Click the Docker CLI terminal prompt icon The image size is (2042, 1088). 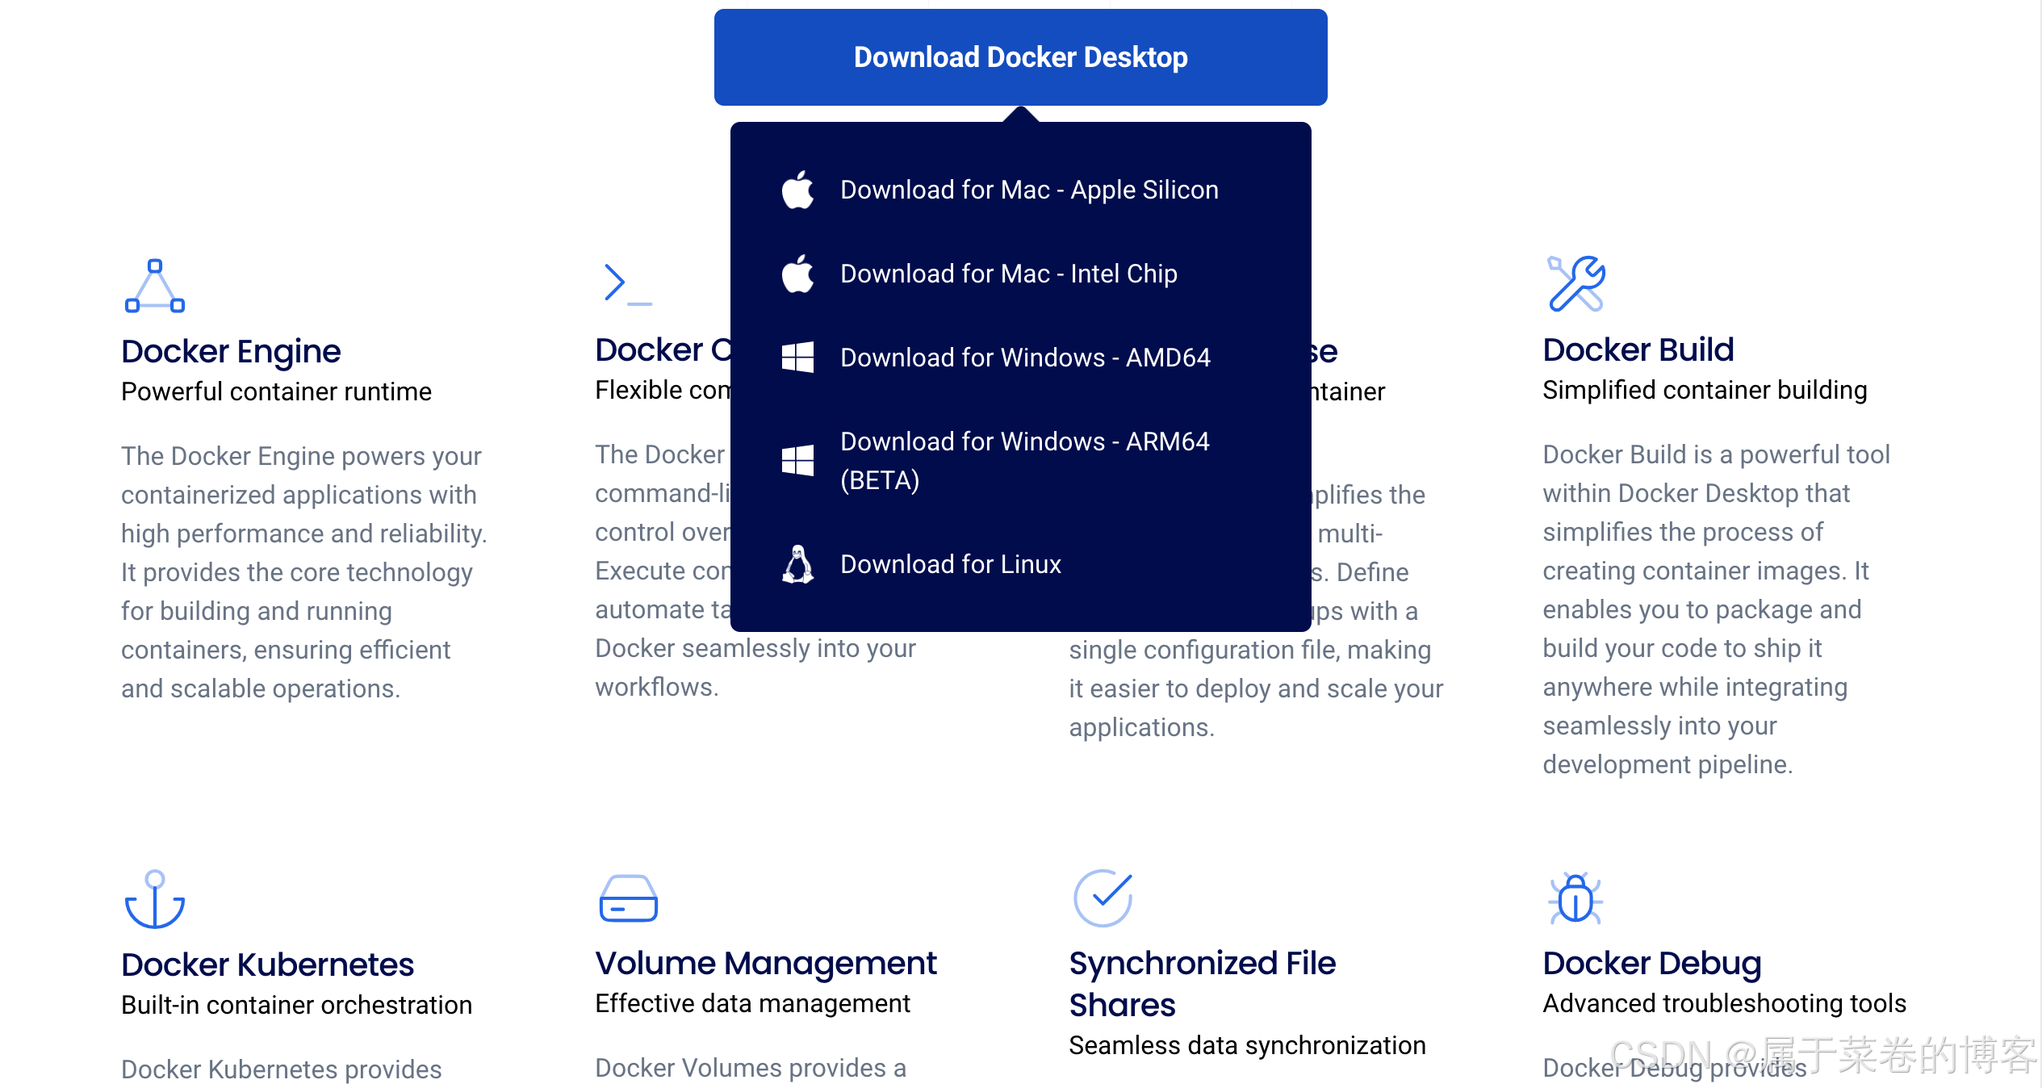[x=627, y=284]
